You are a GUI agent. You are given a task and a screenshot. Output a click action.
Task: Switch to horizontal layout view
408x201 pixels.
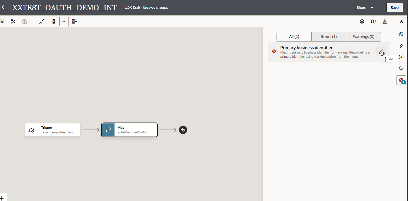(64, 21)
